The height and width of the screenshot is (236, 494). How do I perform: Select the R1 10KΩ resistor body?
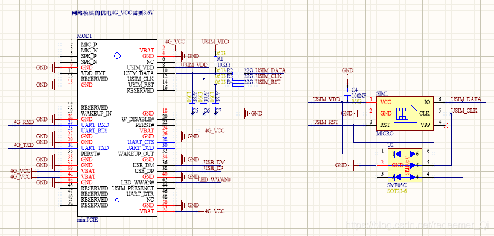point(215,61)
